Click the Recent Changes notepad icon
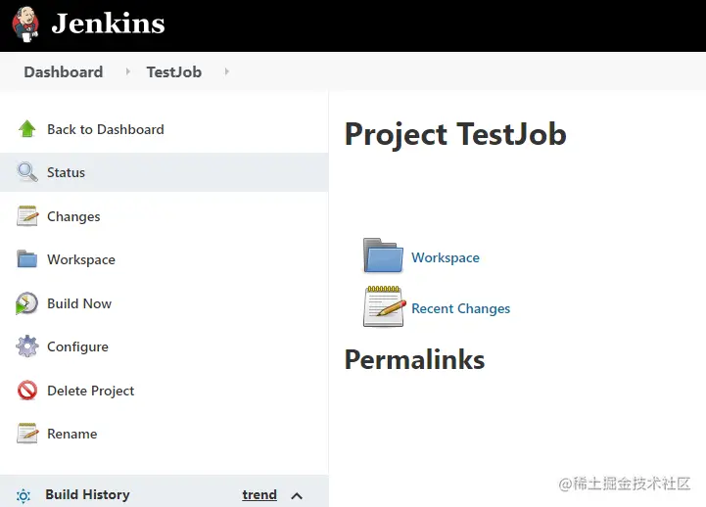Screen dimensions: 706x507 click(385, 306)
